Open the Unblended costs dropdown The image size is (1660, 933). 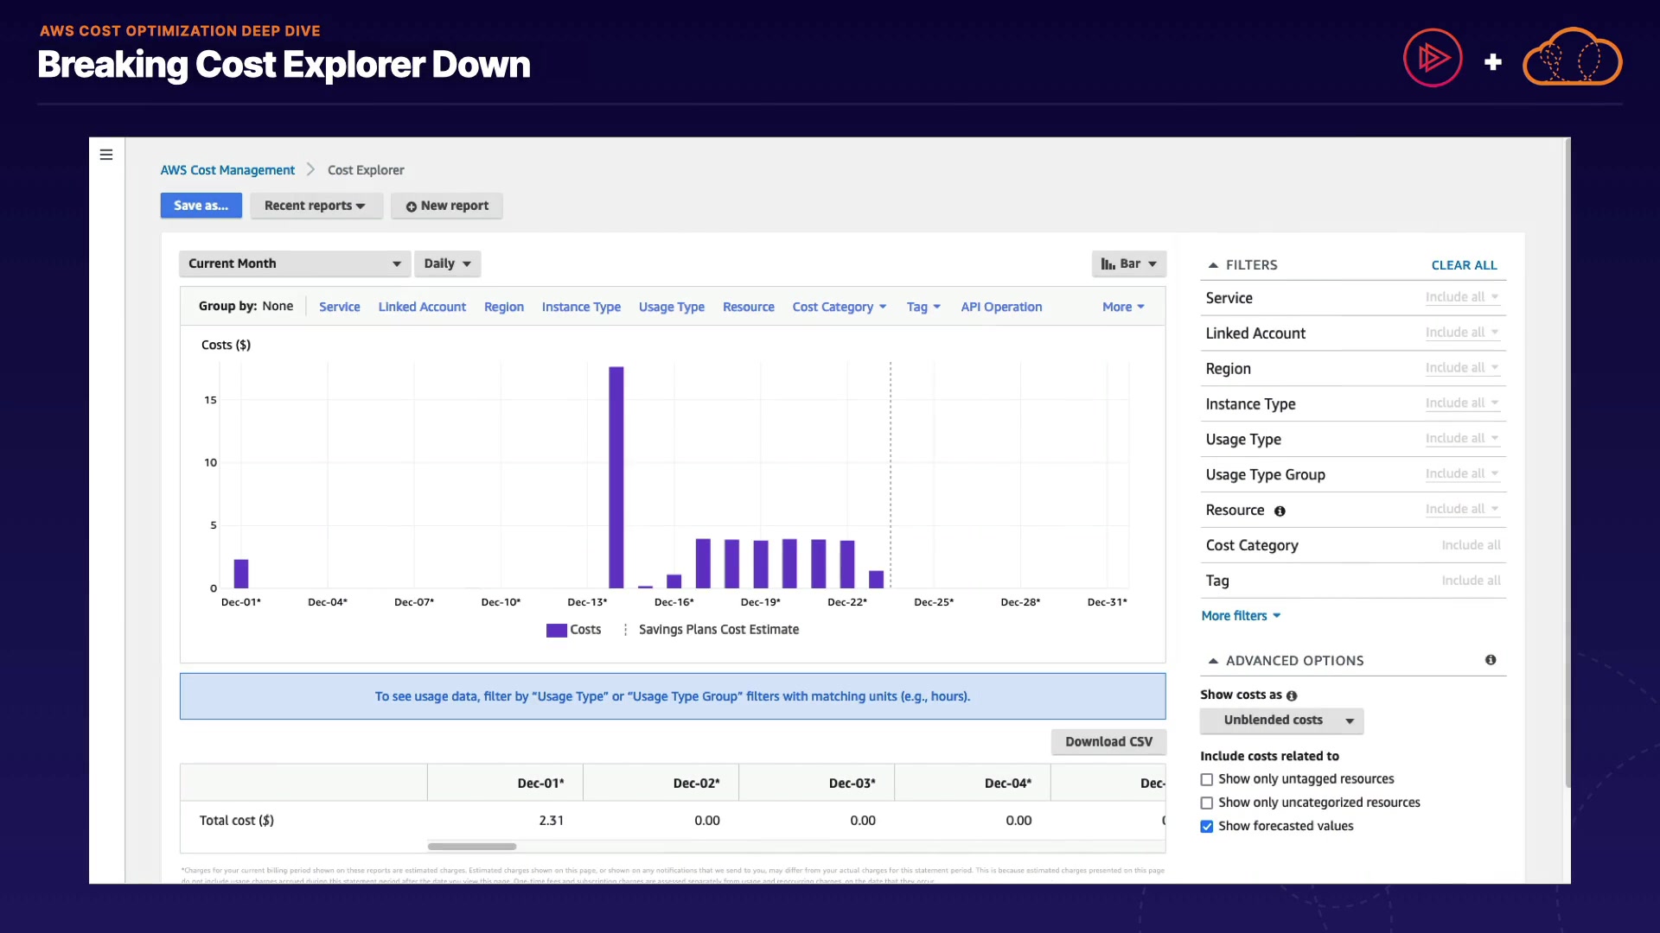(x=1281, y=720)
